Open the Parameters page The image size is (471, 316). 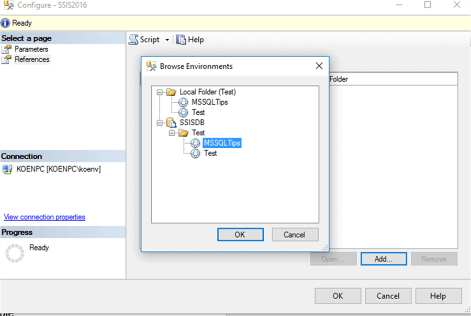(x=31, y=49)
